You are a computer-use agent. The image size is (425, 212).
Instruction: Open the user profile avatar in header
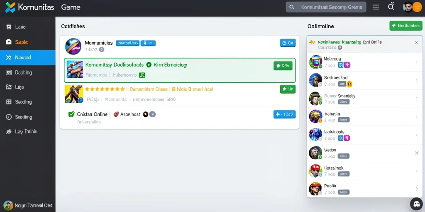[408, 7]
